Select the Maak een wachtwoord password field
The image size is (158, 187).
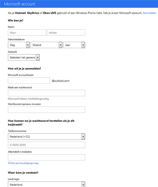[47, 93]
